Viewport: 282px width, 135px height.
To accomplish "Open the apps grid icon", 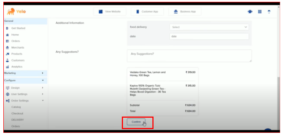I will (x=260, y=11).
